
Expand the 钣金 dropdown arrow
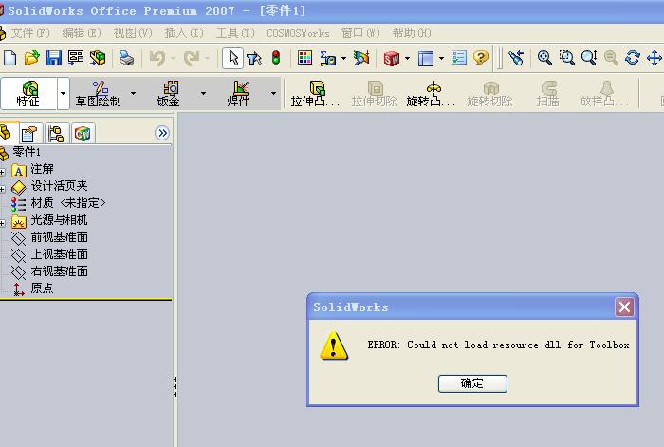coord(203,94)
